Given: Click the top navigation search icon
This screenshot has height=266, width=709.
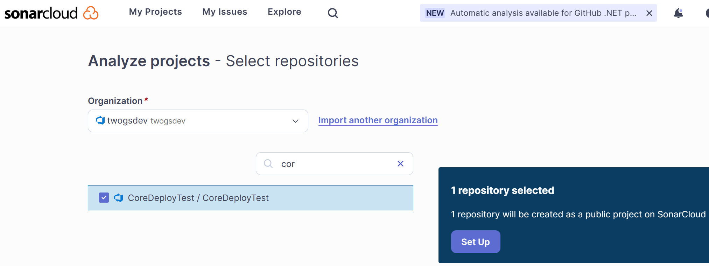Looking at the screenshot, I should click(333, 13).
